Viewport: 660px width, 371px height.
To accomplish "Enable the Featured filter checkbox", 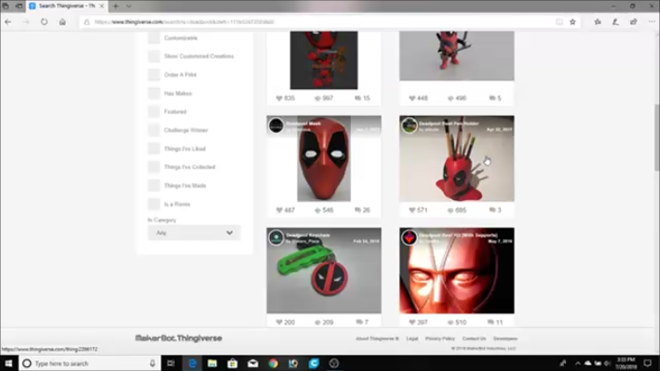I will coord(154,112).
